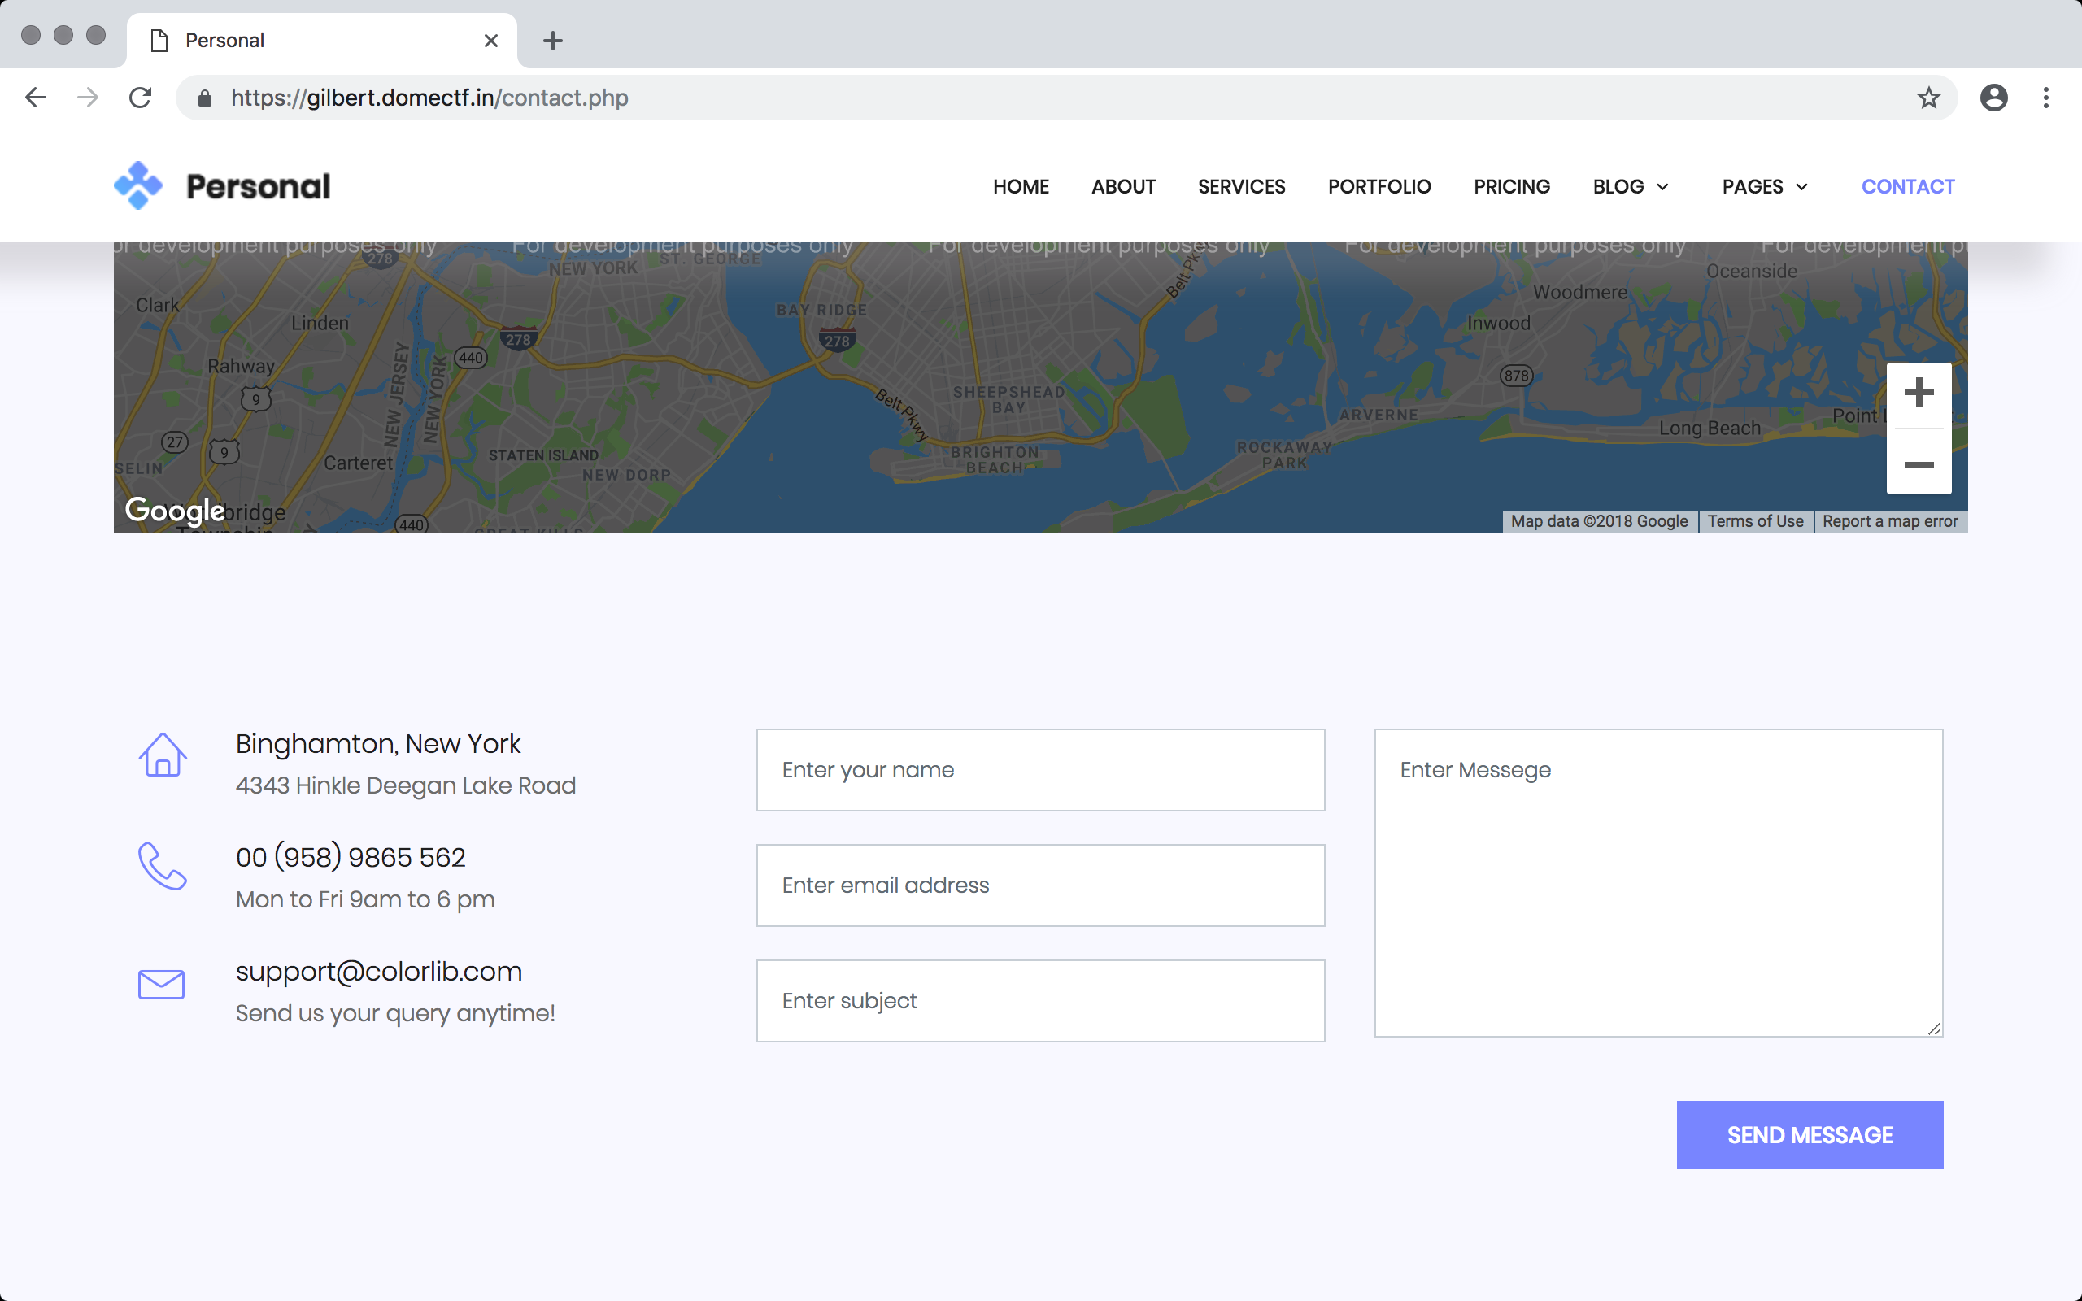
Task: Open the Chrome profile avatar icon
Action: pyautogui.click(x=1993, y=98)
